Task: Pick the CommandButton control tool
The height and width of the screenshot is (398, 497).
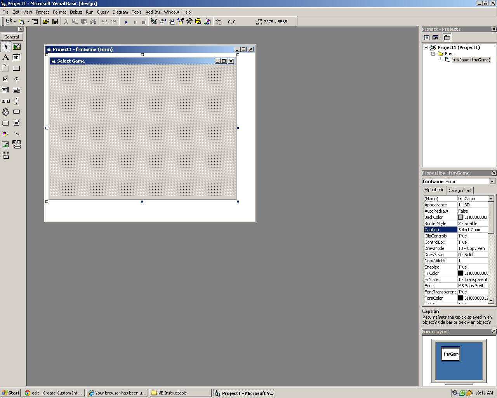Action: [16, 68]
